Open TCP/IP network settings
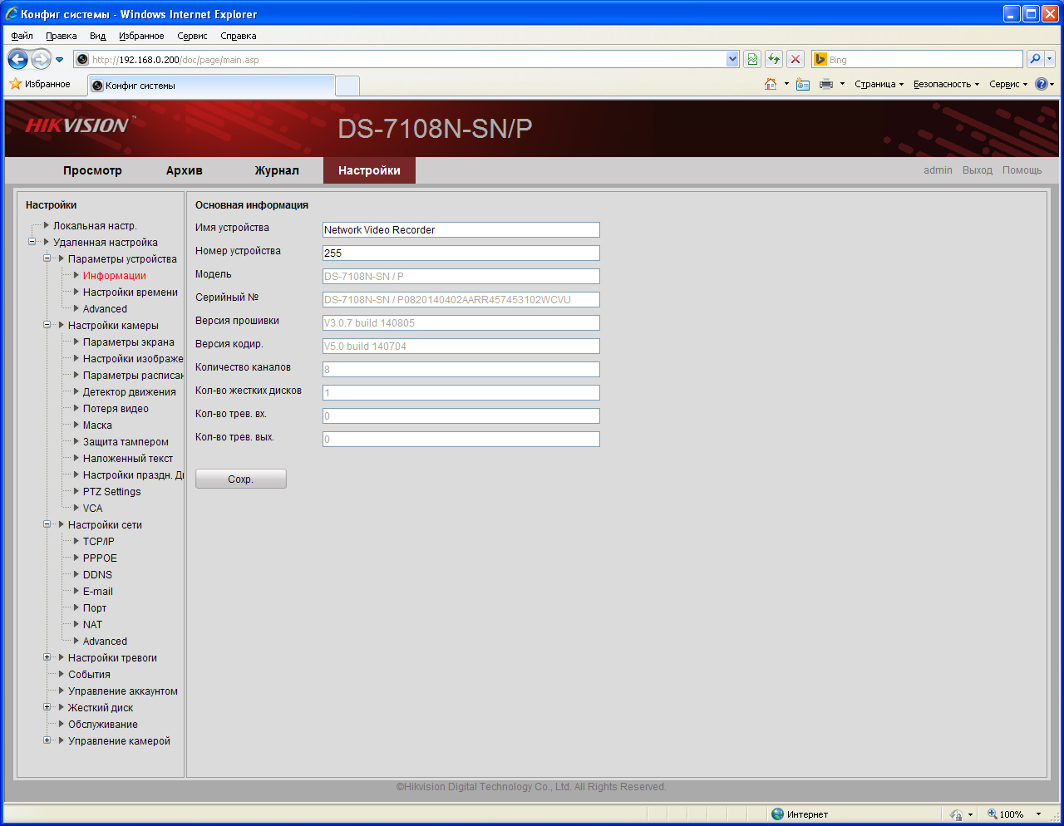This screenshot has height=826, width=1064. 99,541
